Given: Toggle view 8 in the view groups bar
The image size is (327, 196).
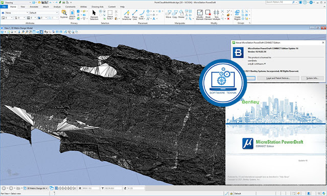Looking at the screenshot, I should [x=75, y=188].
